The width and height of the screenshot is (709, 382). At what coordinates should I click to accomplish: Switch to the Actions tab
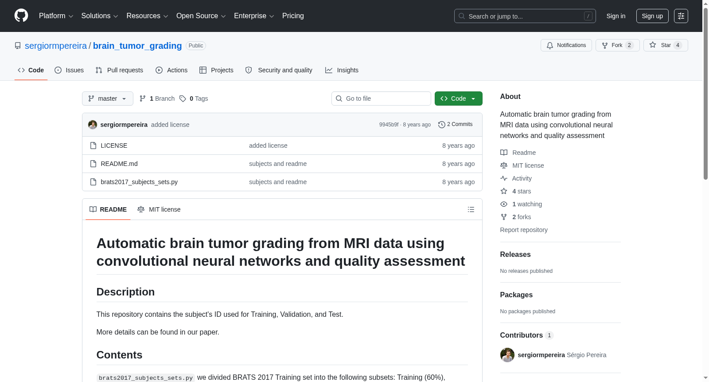[x=171, y=70]
